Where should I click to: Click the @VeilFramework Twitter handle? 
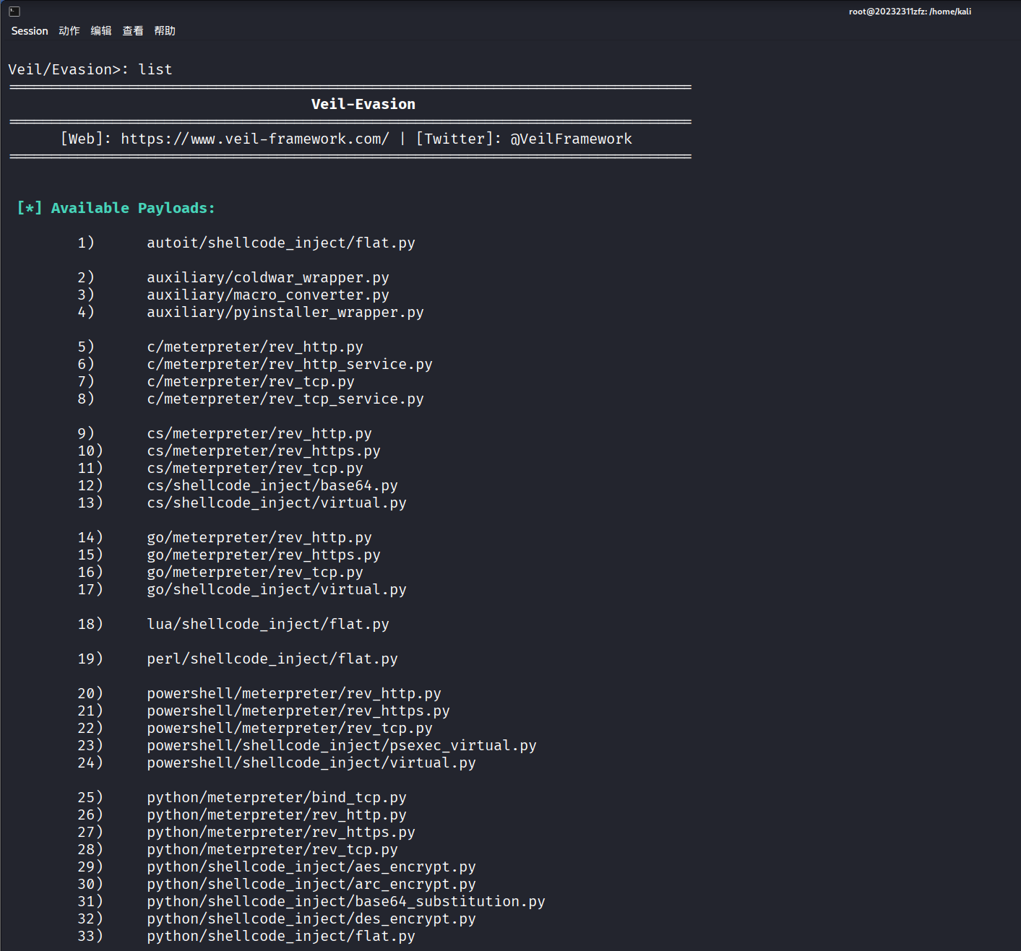571,139
